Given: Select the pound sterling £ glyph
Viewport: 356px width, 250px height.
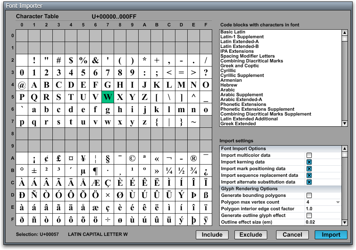Looking at the screenshot, I should coord(59,158).
